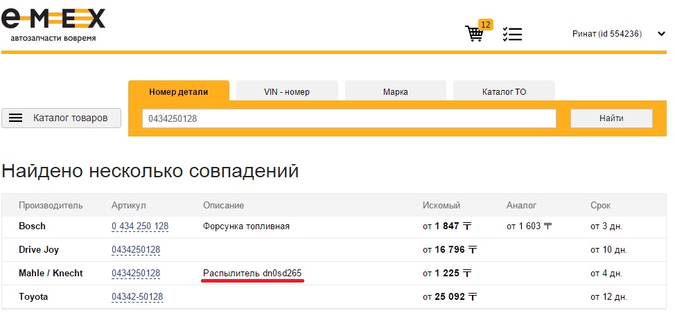Select the Номер детали tab
675x313 pixels.
coord(179,91)
